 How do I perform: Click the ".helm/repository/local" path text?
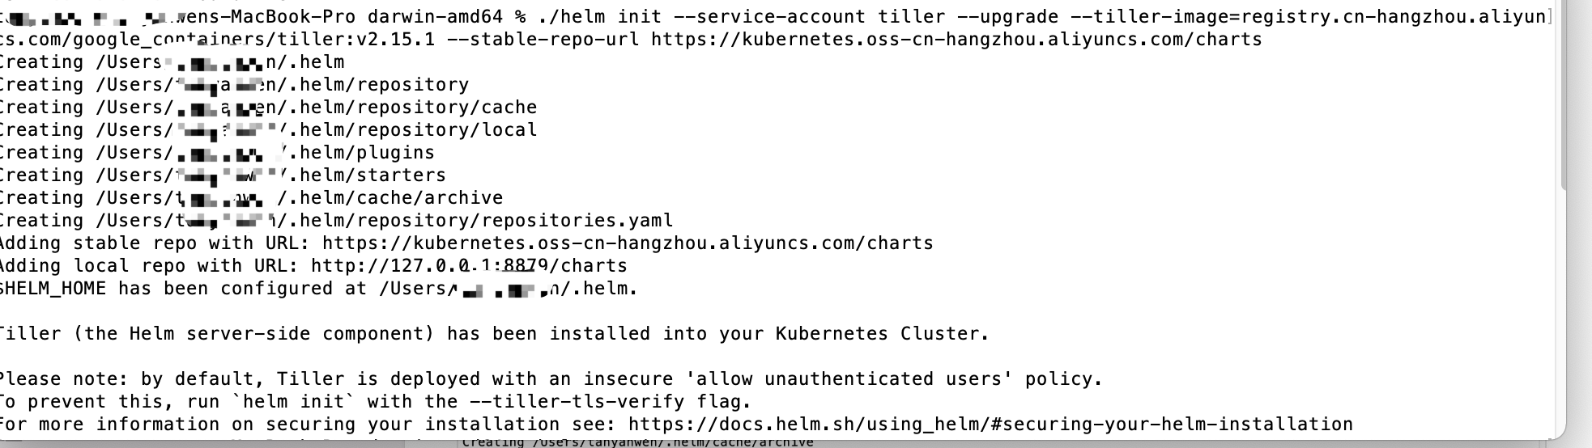[418, 130]
